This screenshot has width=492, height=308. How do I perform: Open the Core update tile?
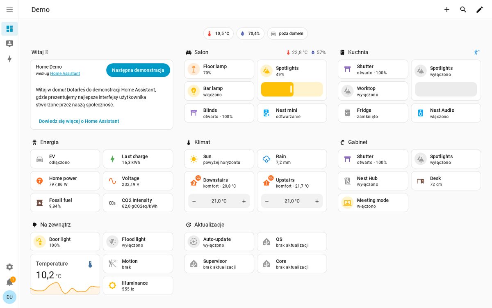coord(292,264)
